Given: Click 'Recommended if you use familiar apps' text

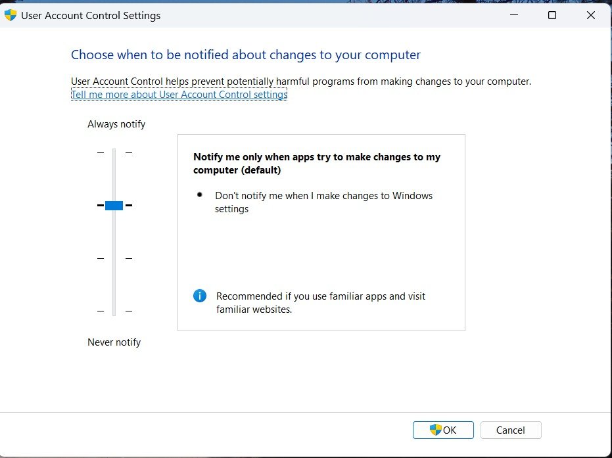Looking at the screenshot, I should tap(321, 303).
